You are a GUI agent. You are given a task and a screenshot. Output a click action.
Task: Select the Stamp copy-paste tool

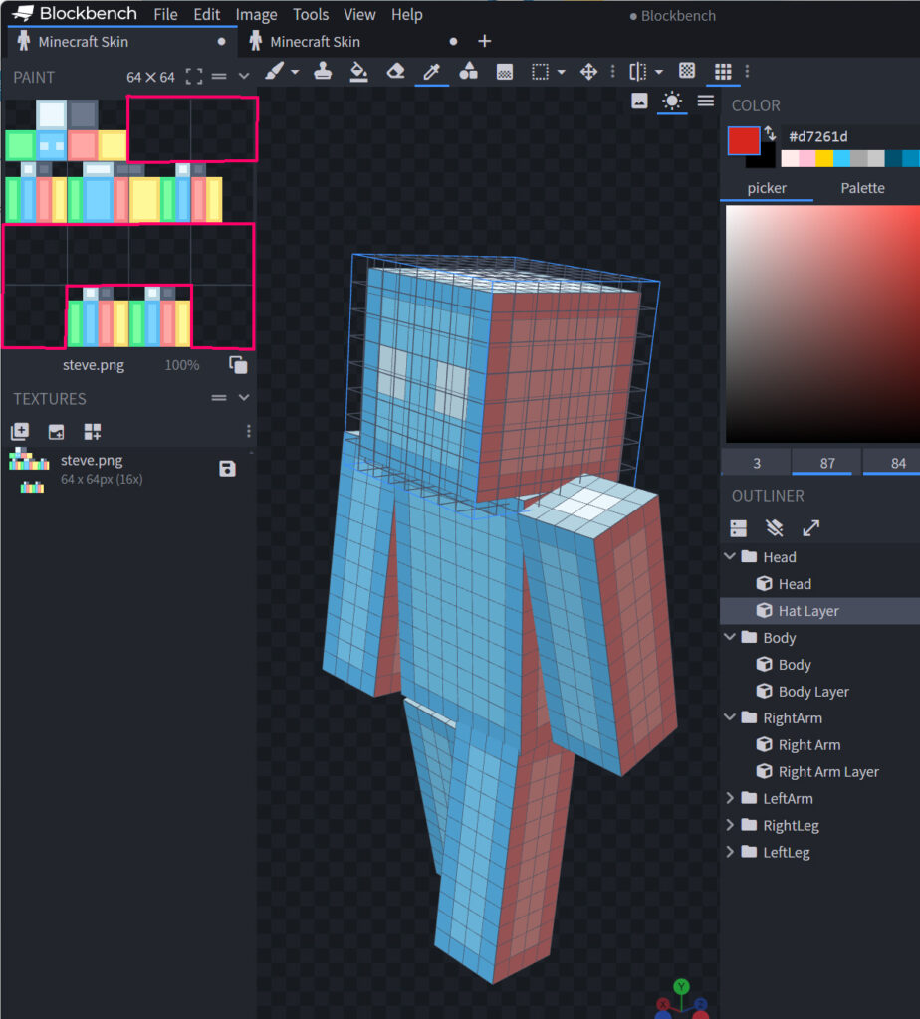coord(323,72)
